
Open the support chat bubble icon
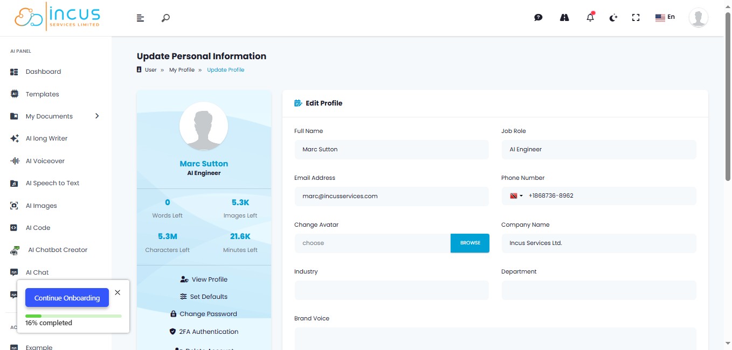click(x=538, y=17)
